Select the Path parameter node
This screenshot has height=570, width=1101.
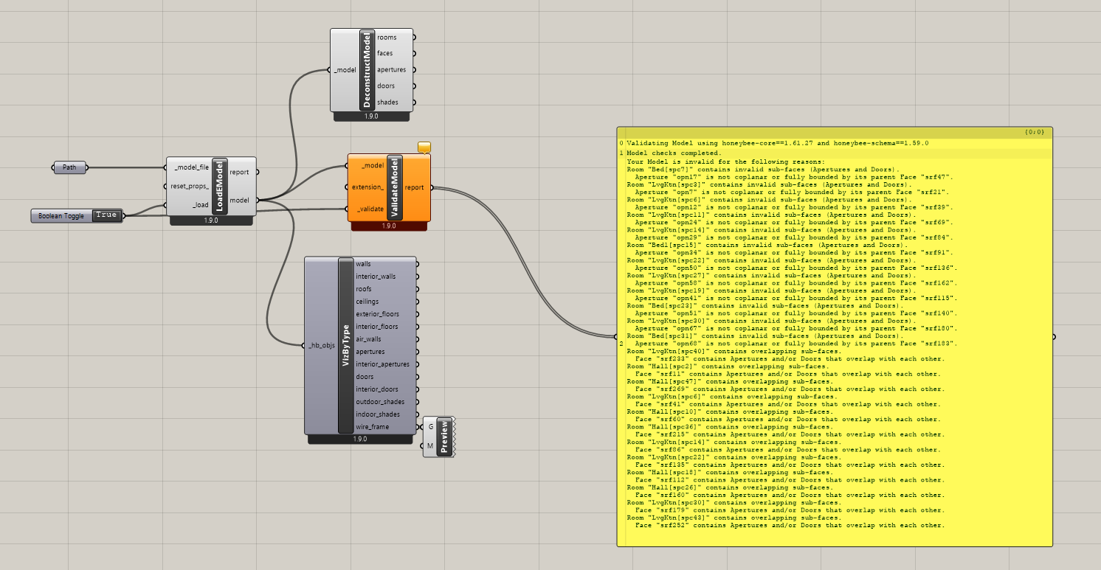(x=69, y=167)
